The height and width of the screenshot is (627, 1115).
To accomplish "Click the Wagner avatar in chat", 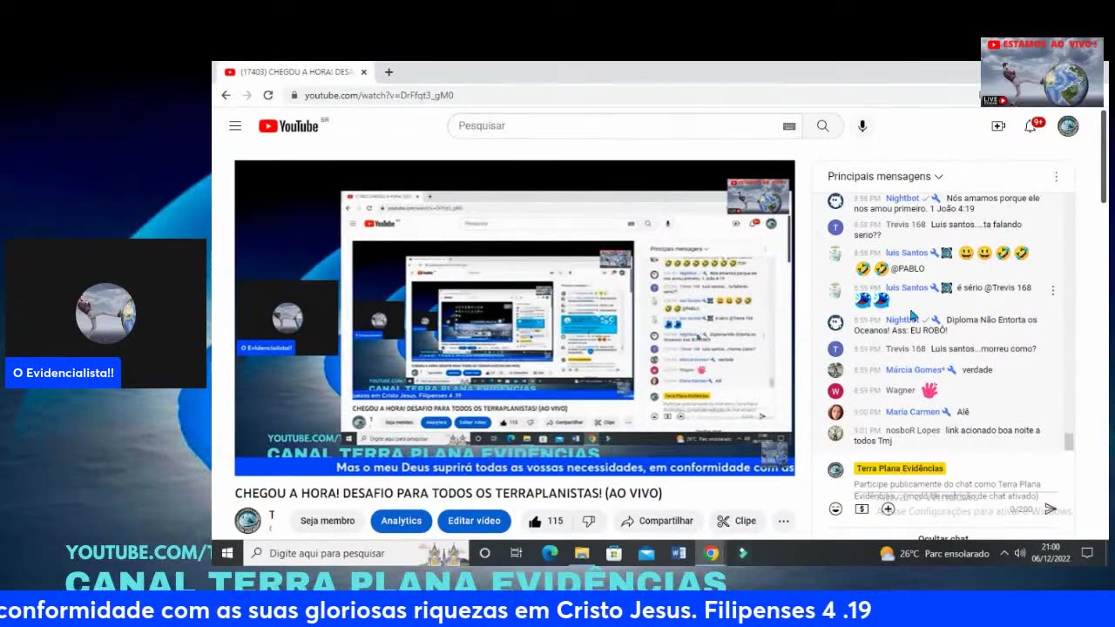I will point(835,391).
